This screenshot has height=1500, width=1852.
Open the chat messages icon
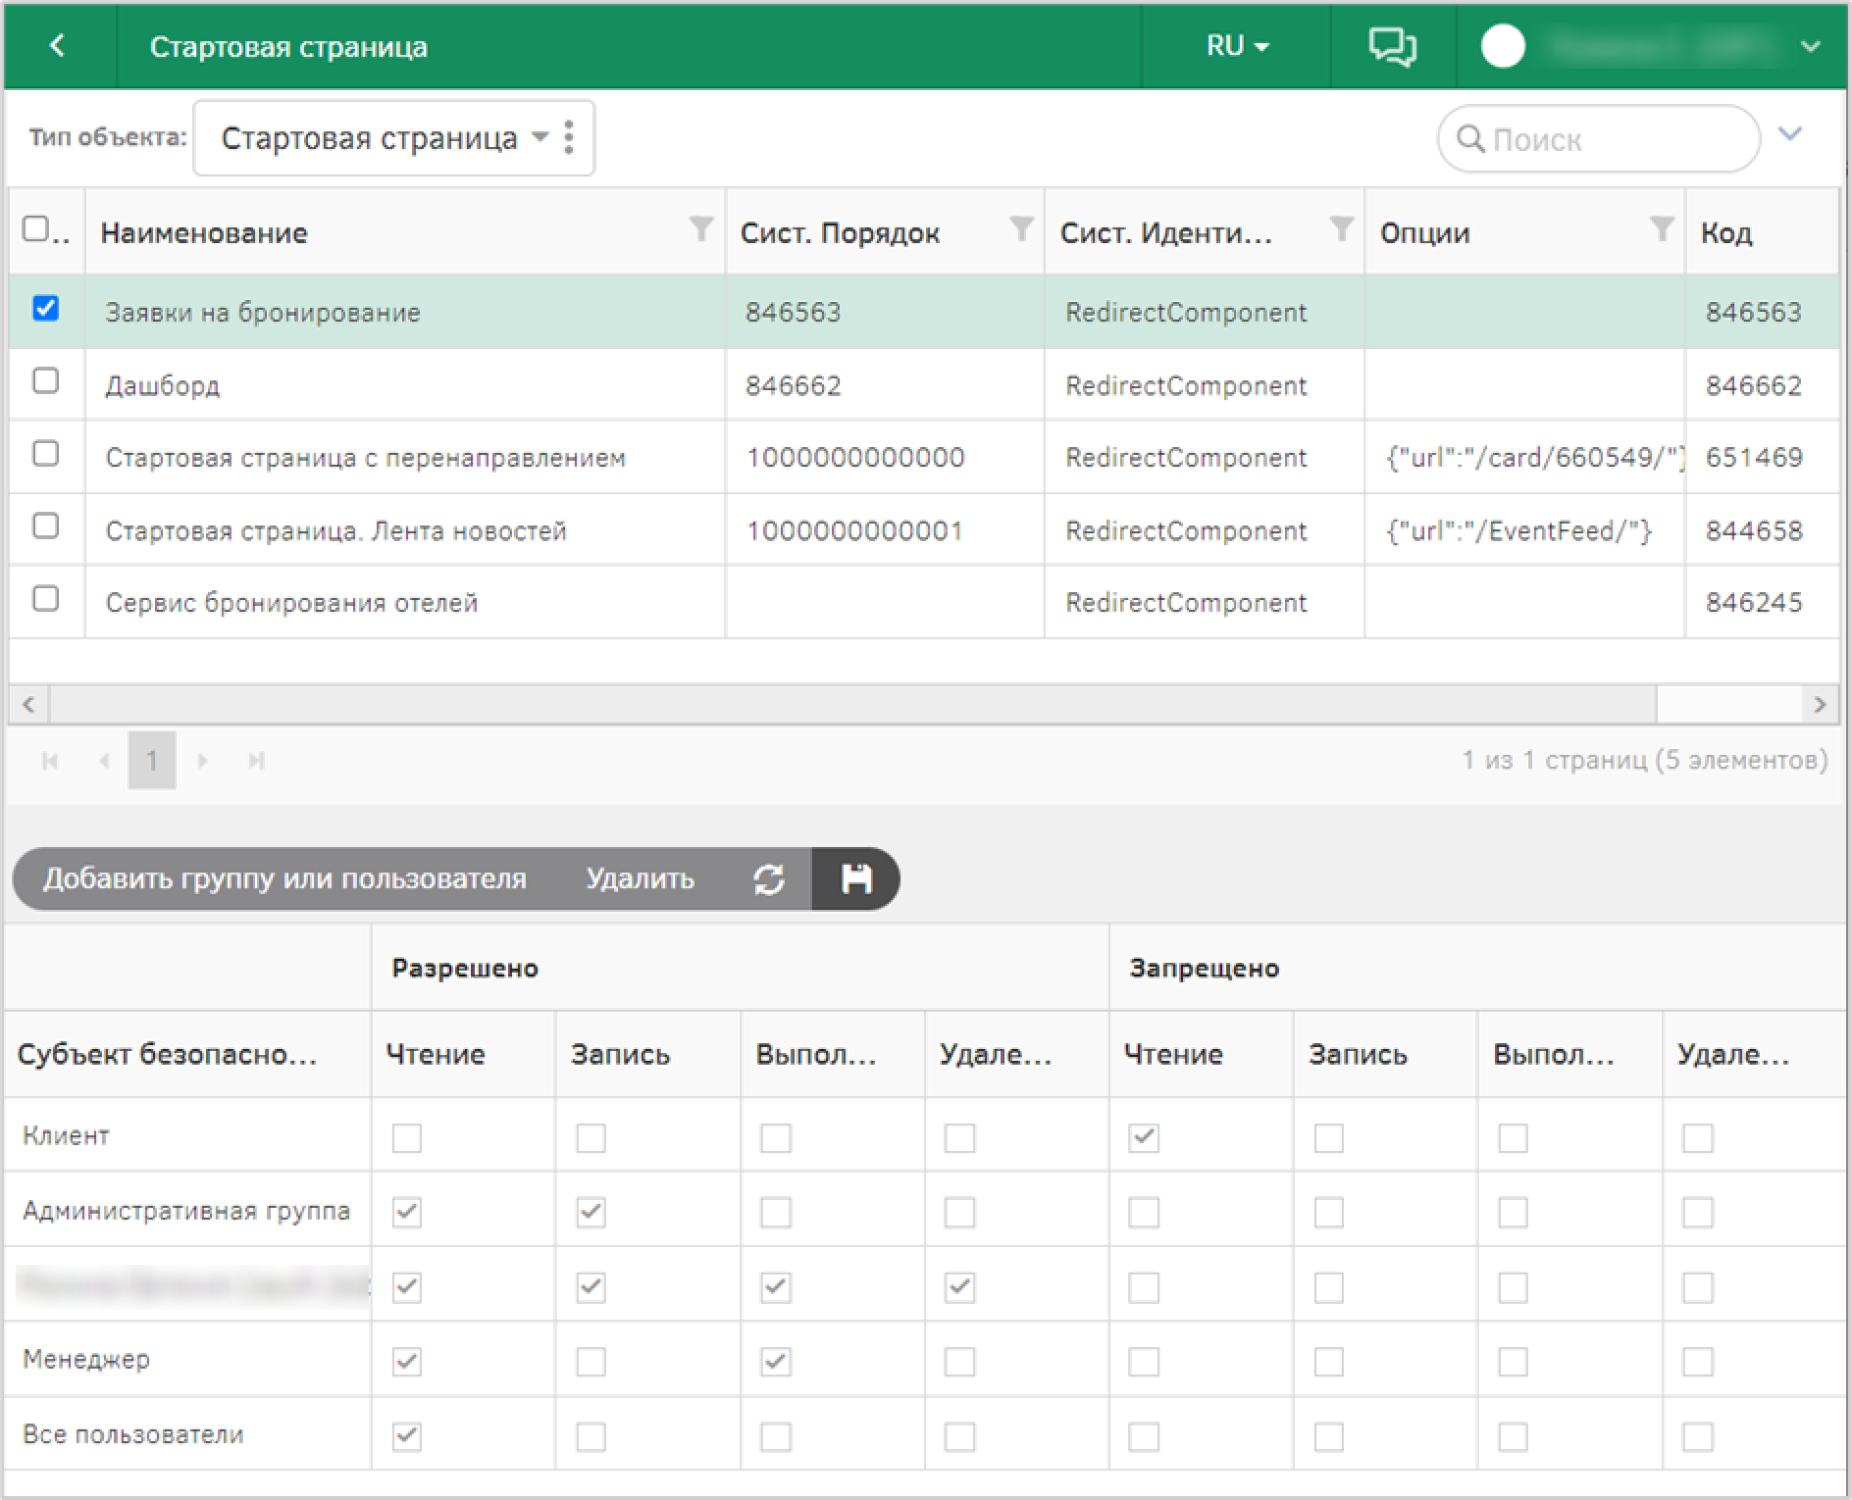click(1392, 46)
